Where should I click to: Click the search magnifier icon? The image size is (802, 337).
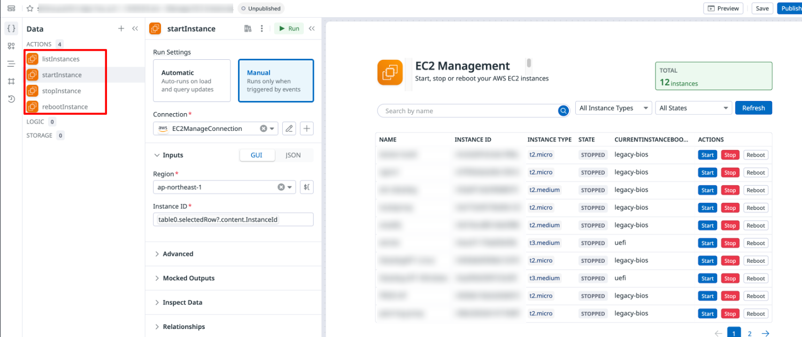pyautogui.click(x=563, y=111)
